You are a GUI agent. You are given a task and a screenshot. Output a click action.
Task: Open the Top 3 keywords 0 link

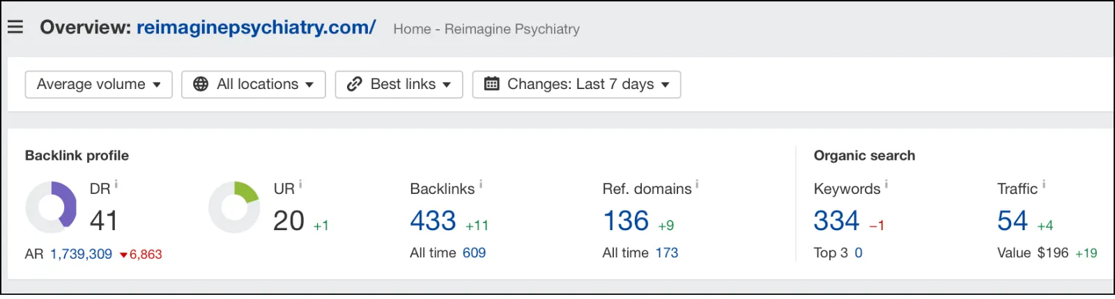(x=859, y=253)
